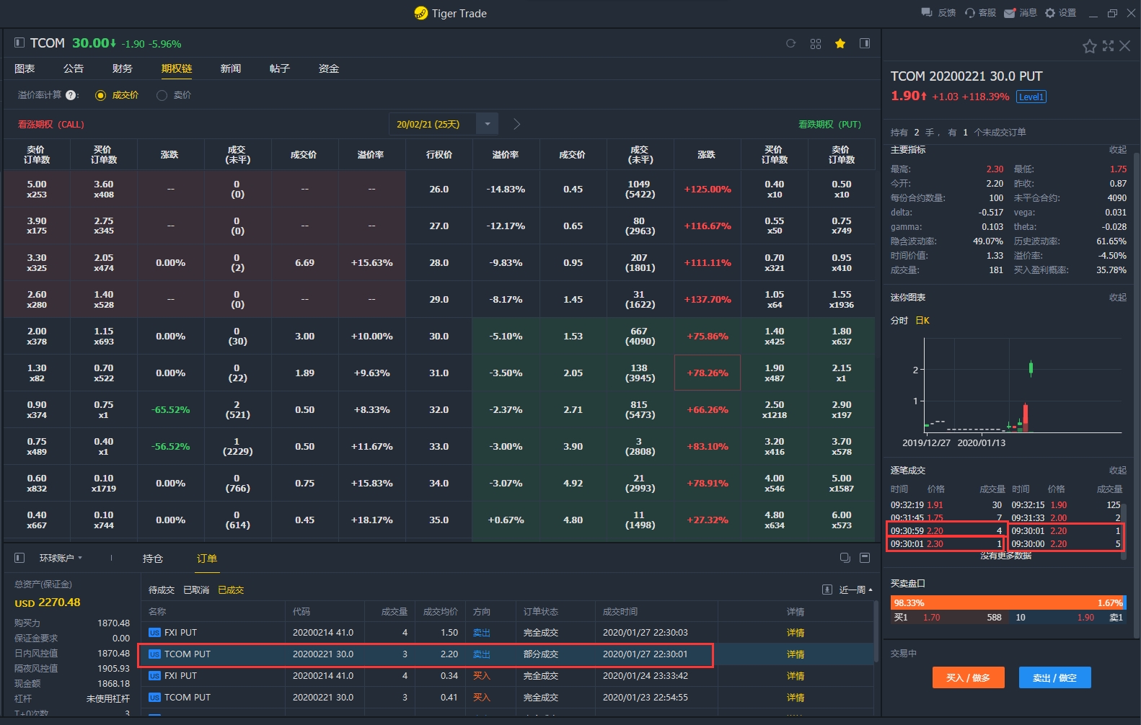This screenshot has width=1141, height=725.
Task: Click the calendar filter icon near 近一周
Action: point(827,590)
